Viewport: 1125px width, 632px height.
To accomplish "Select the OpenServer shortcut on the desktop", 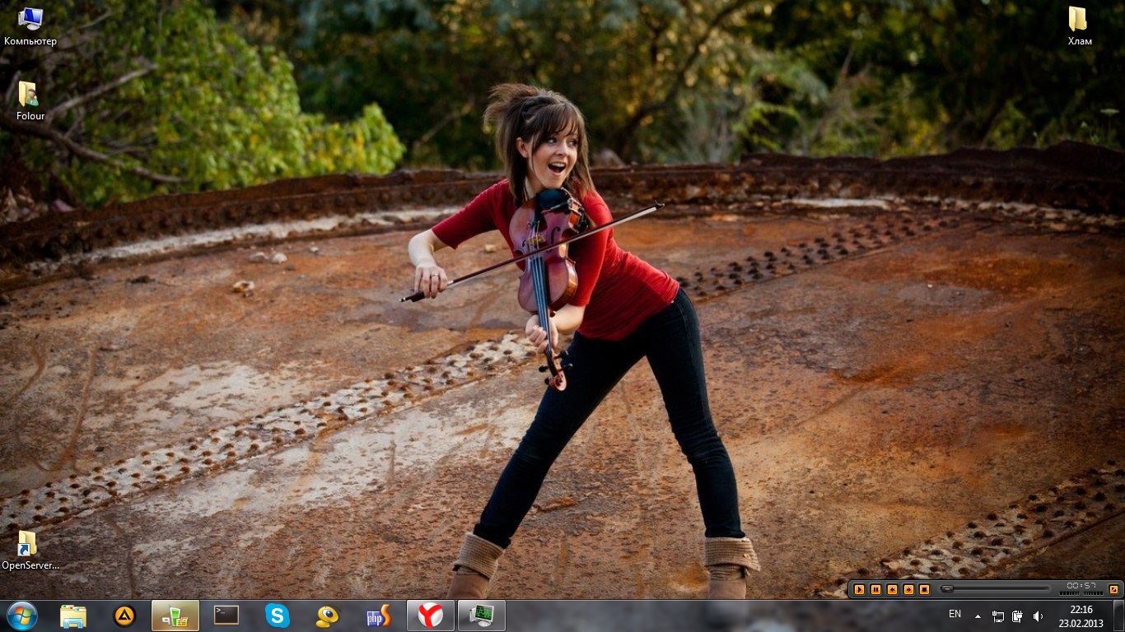I will click(30, 550).
